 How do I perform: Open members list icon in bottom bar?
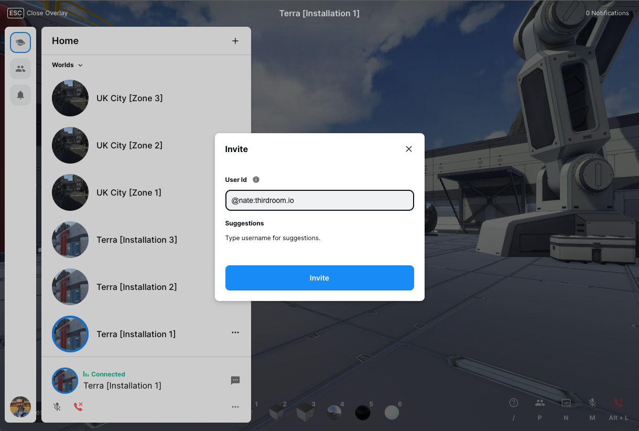539,403
